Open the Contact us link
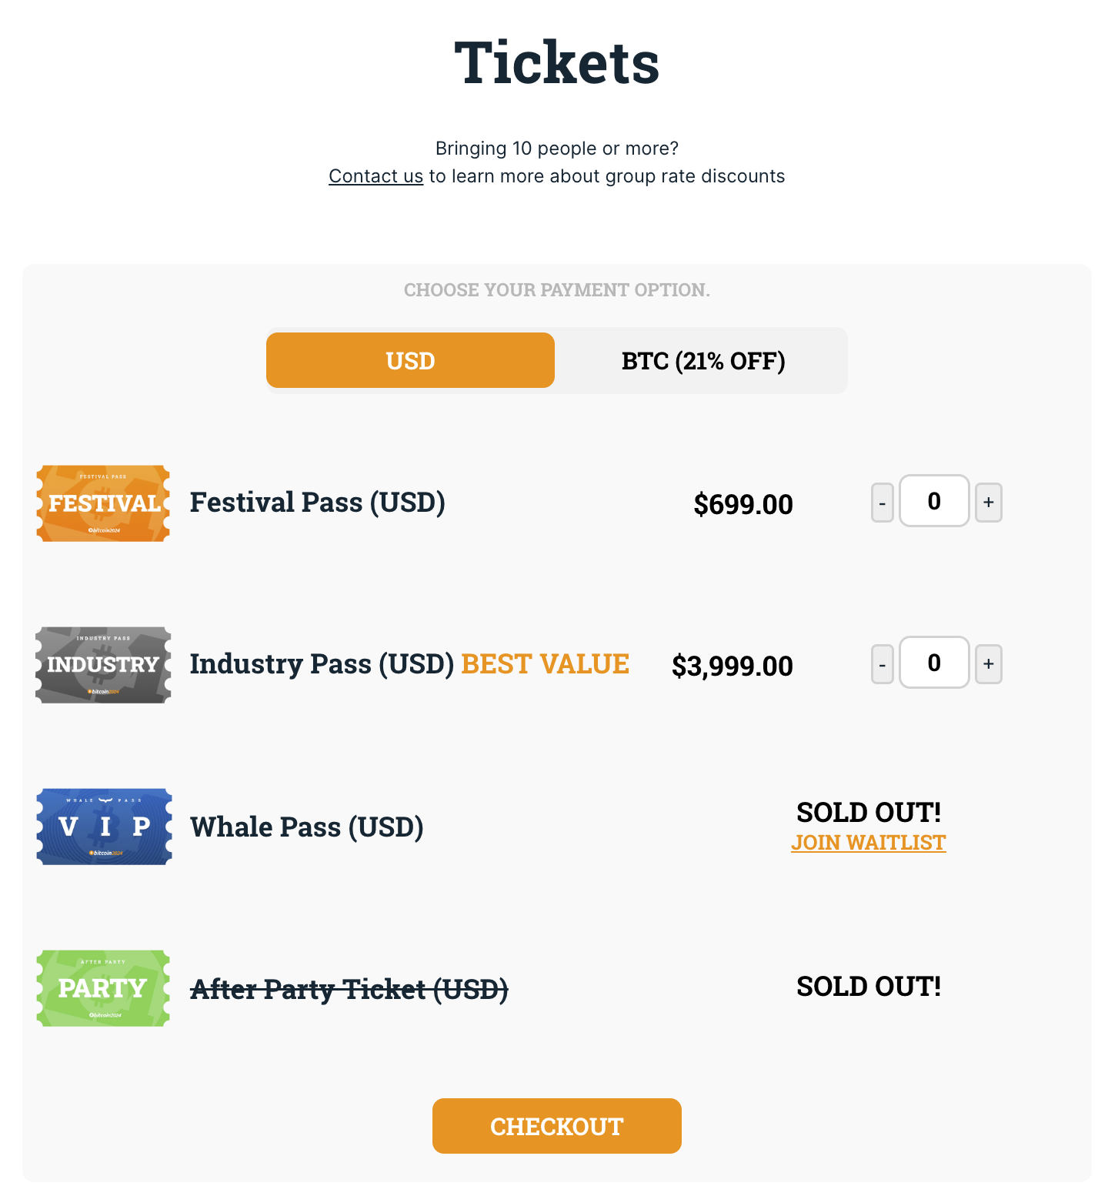This screenshot has width=1108, height=1196. point(375,176)
